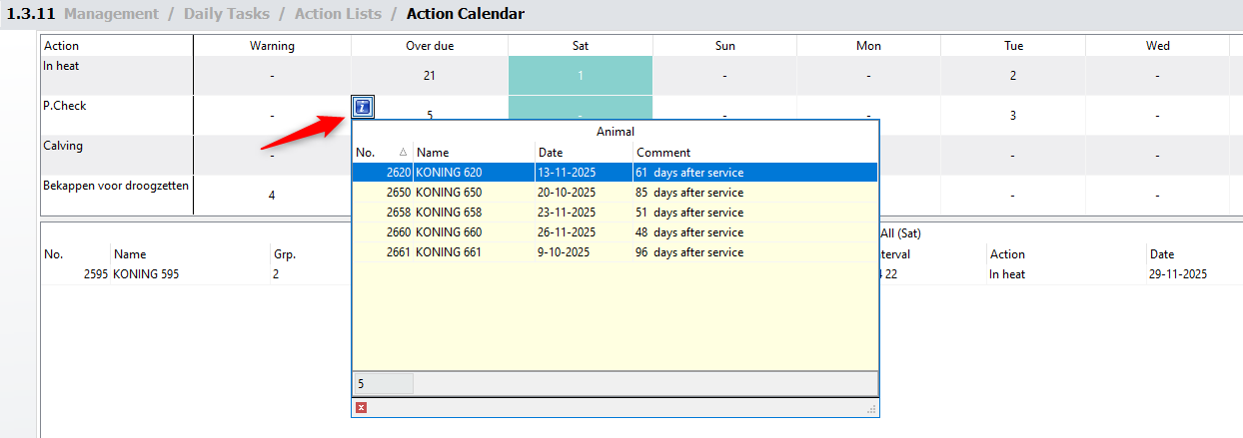The height and width of the screenshot is (438, 1243).
Task: Click the sort arrow in No. column
Action: coord(403,153)
